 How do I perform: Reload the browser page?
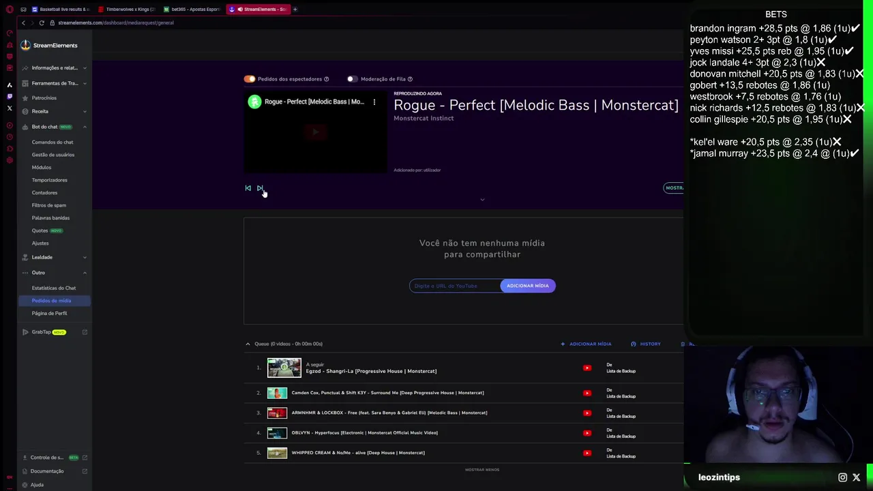coord(42,23)
